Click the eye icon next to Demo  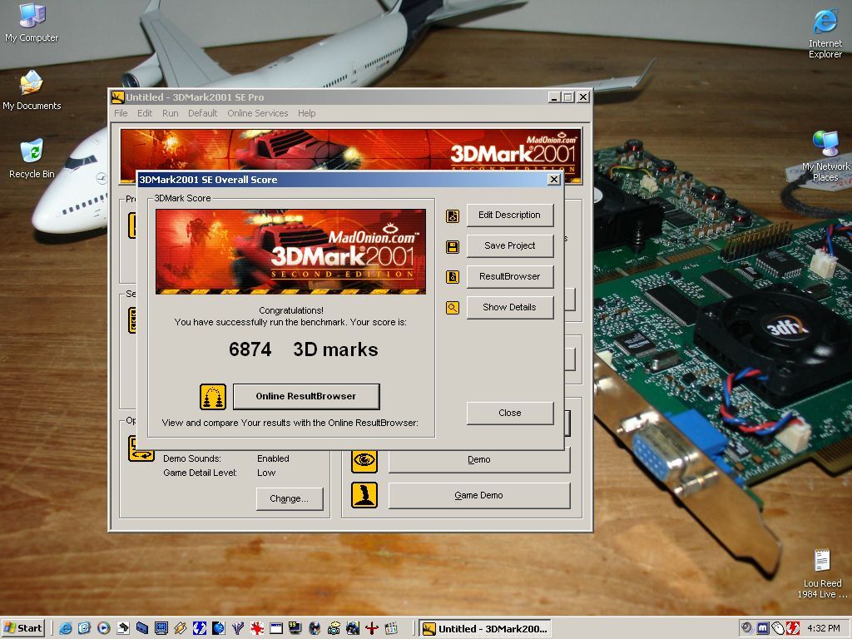tap(364, 460)
